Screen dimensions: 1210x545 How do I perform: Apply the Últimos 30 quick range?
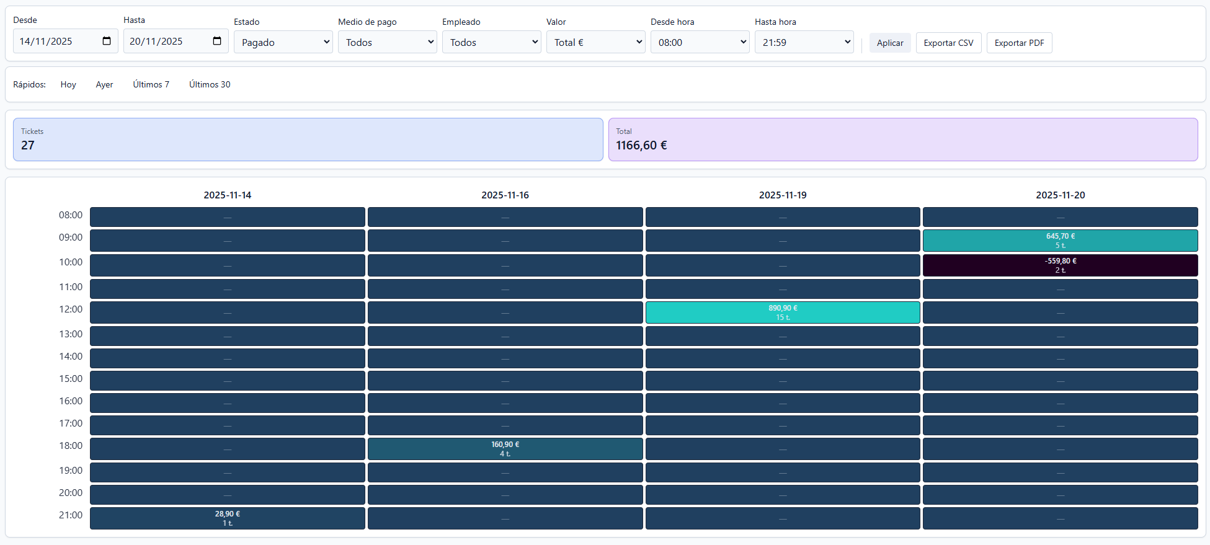210,84
